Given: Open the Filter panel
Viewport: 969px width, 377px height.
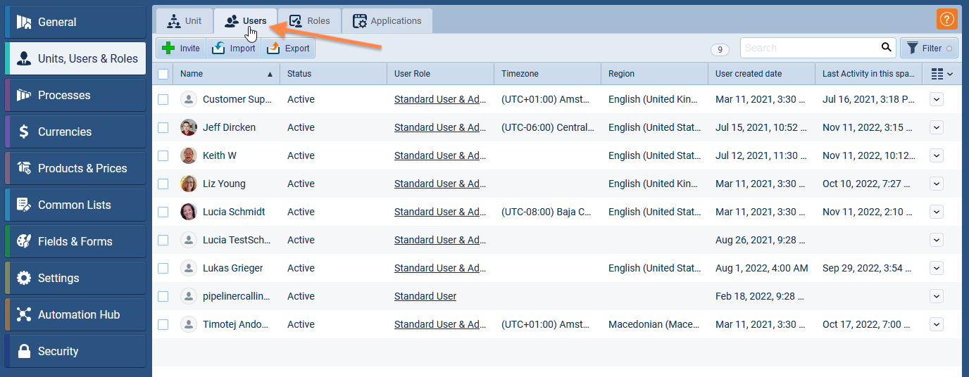Looking at the screenshot, I should [929, 48].
